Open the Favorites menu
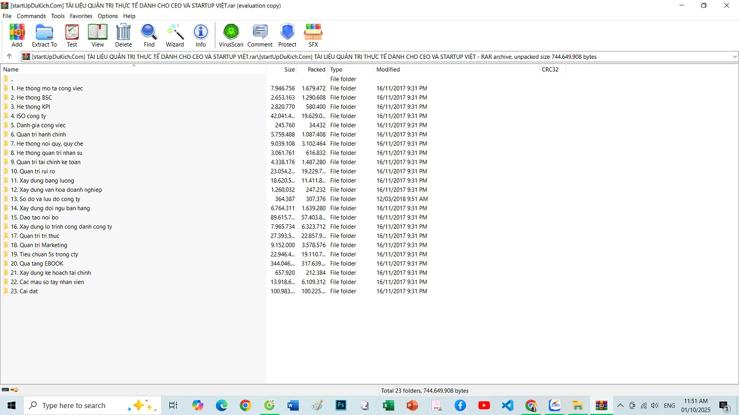This screenshot has width=739, height=415. click(x=81, y=16)
